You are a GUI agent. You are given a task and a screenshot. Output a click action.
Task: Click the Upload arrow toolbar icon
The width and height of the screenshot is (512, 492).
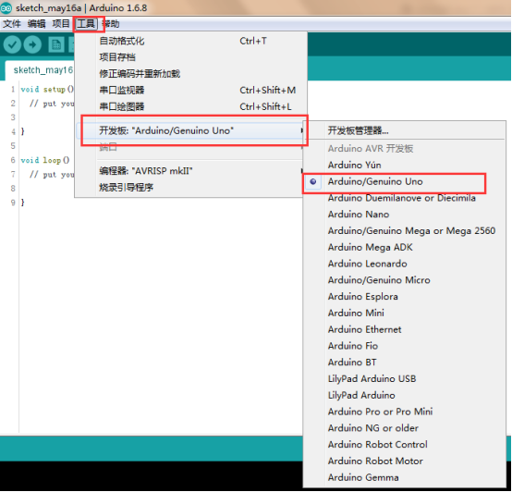pos(32,44)
